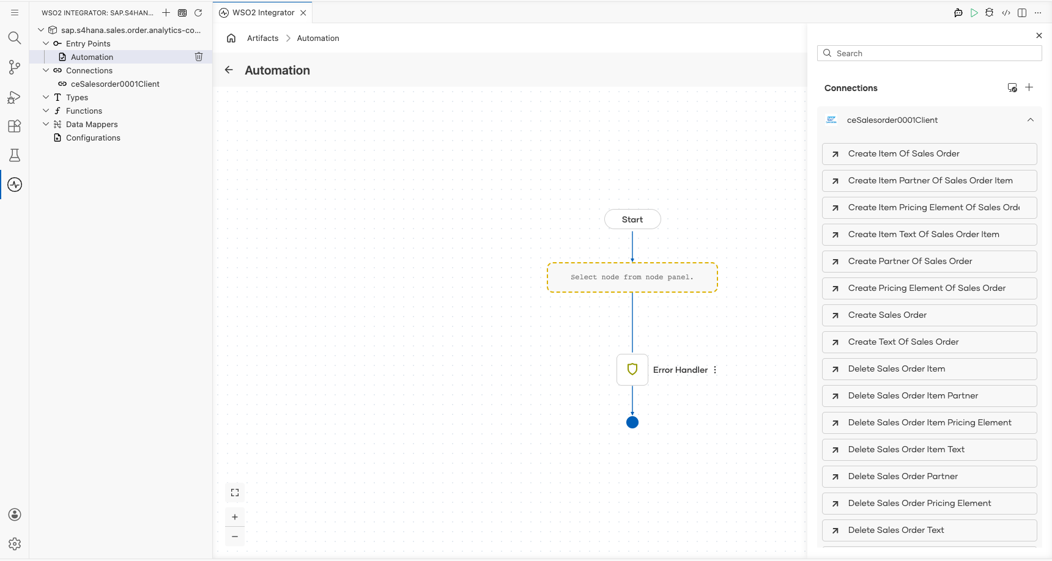Click the back arrow beside Automation title

pos(229,70)
